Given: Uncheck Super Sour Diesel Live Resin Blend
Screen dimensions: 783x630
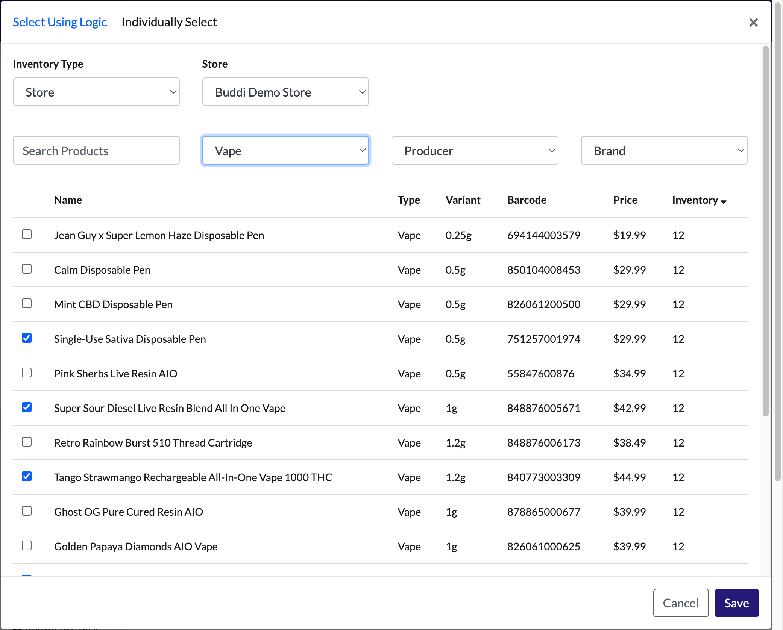Looking at the screenshot, I should pos(27,407).
